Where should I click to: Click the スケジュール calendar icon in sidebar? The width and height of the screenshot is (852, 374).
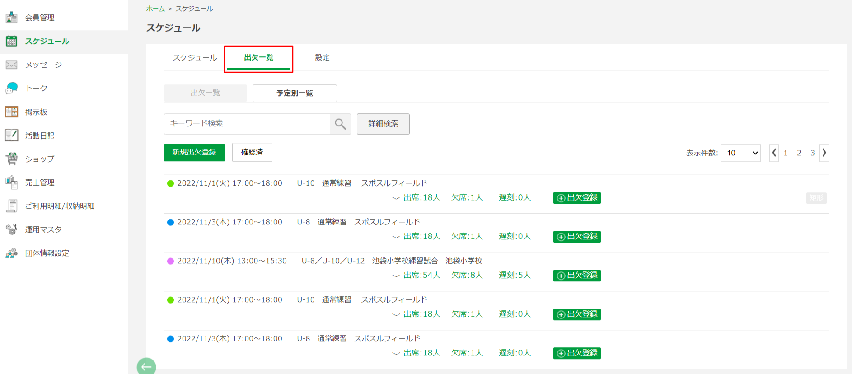(11, 41)
